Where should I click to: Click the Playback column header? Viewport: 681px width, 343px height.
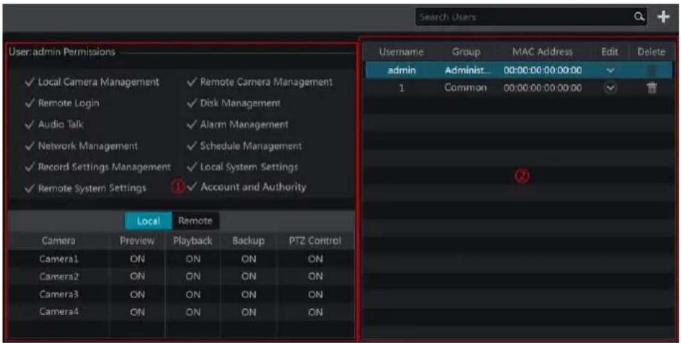(192, 241)
